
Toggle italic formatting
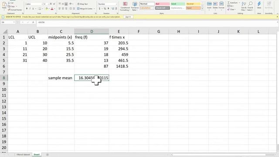[x=30, y=9]
